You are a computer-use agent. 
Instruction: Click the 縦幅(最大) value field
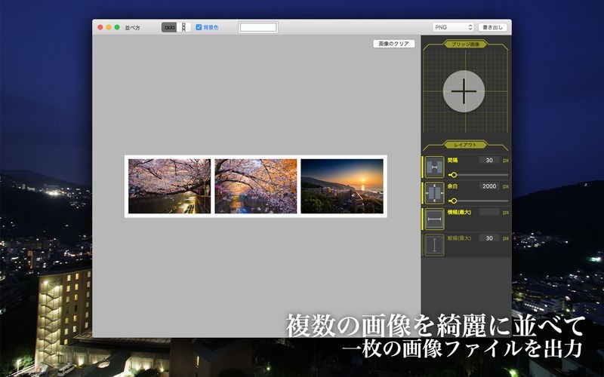coord(489,238)
